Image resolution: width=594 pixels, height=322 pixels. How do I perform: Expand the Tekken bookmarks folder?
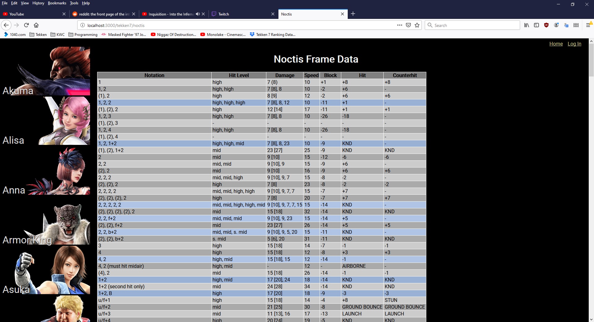(x=38, y=34)
